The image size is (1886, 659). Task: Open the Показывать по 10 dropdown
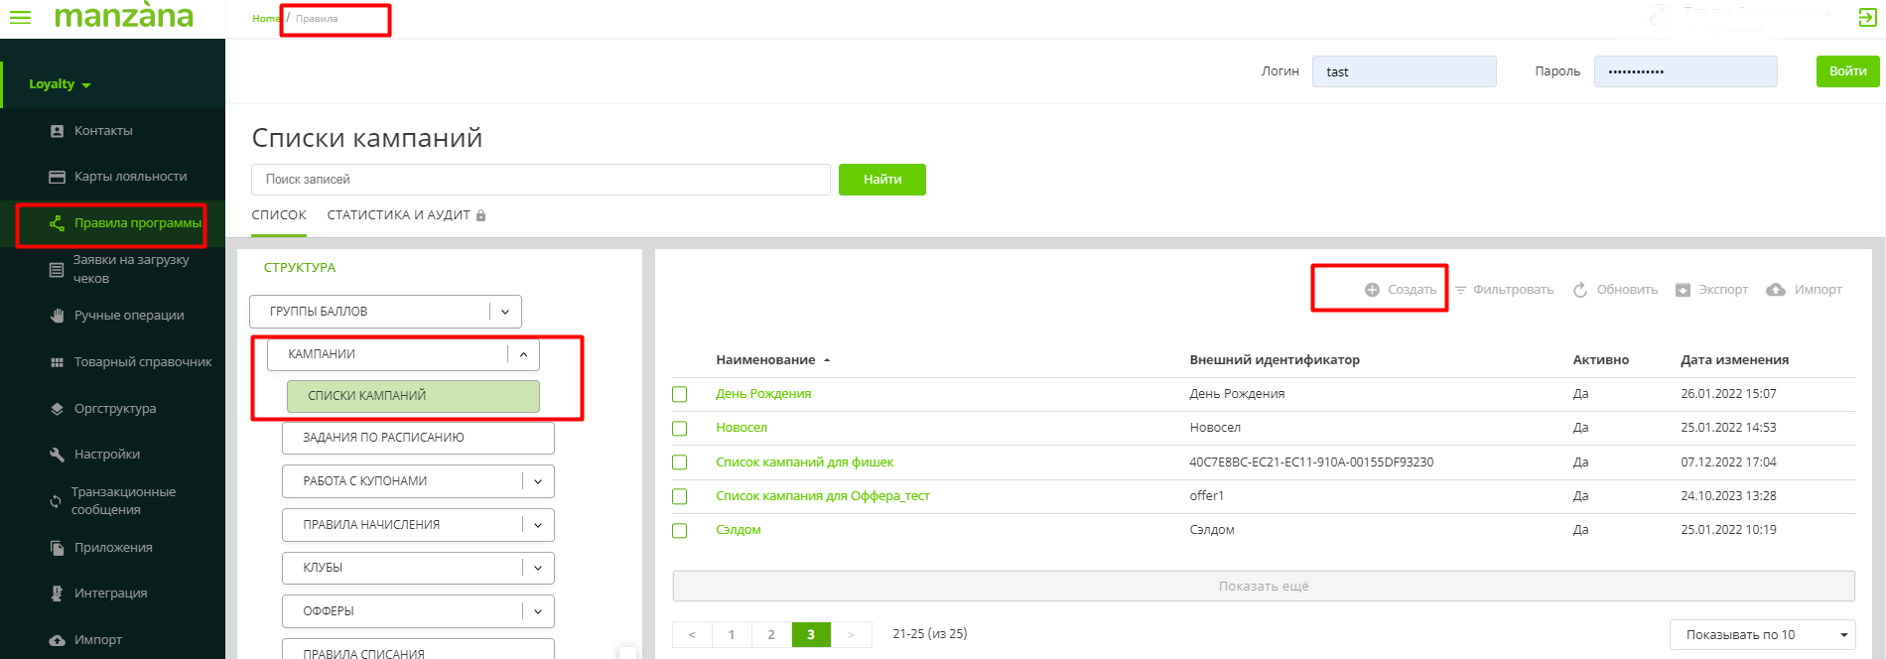point(1762,635)
